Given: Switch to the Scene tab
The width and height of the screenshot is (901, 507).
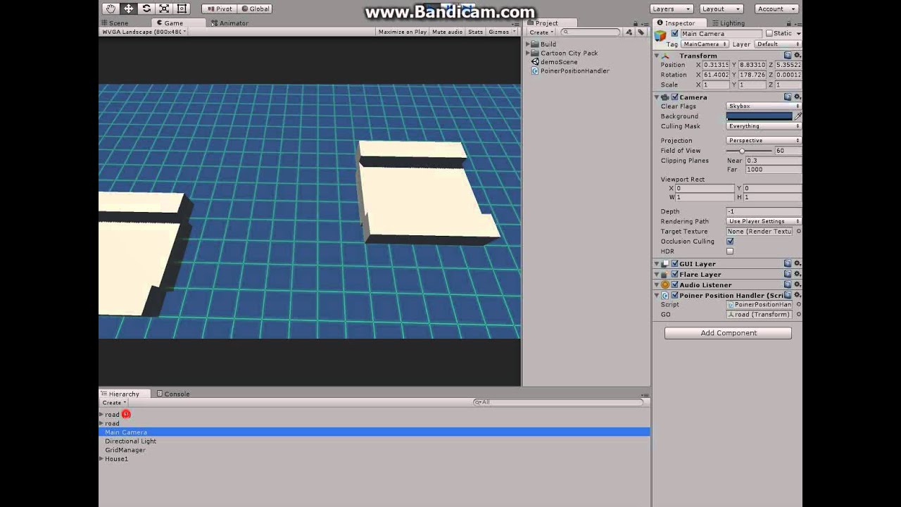Looking at the screenshot, I should coord(115,23).
